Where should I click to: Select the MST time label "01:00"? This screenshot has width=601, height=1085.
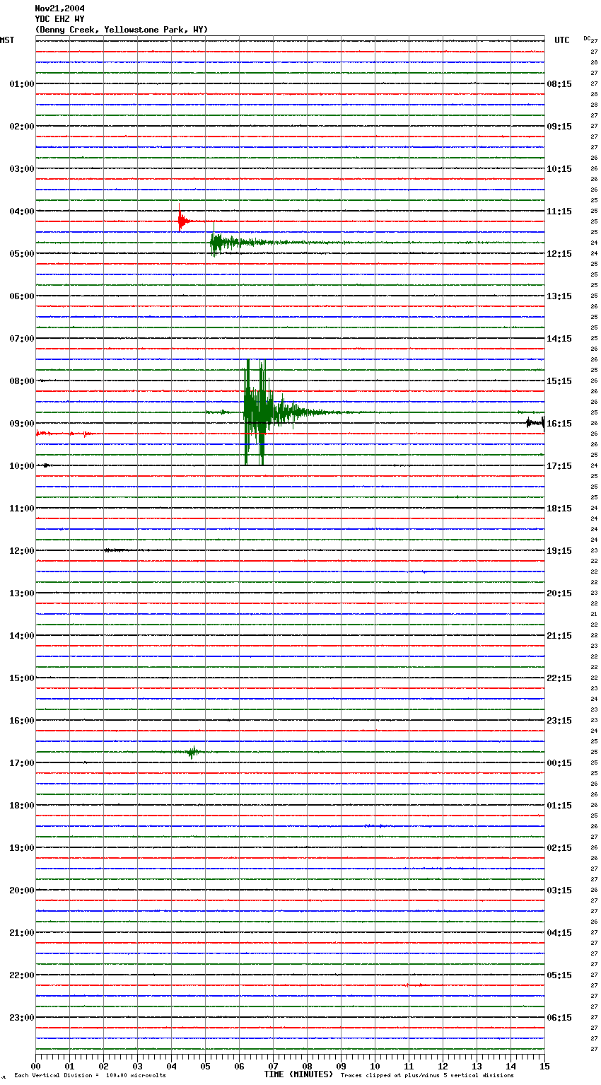click(22, 84)
